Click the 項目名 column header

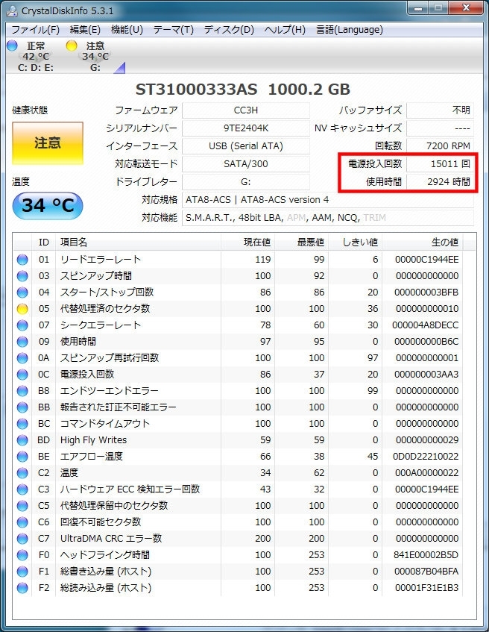click(138, 243)
